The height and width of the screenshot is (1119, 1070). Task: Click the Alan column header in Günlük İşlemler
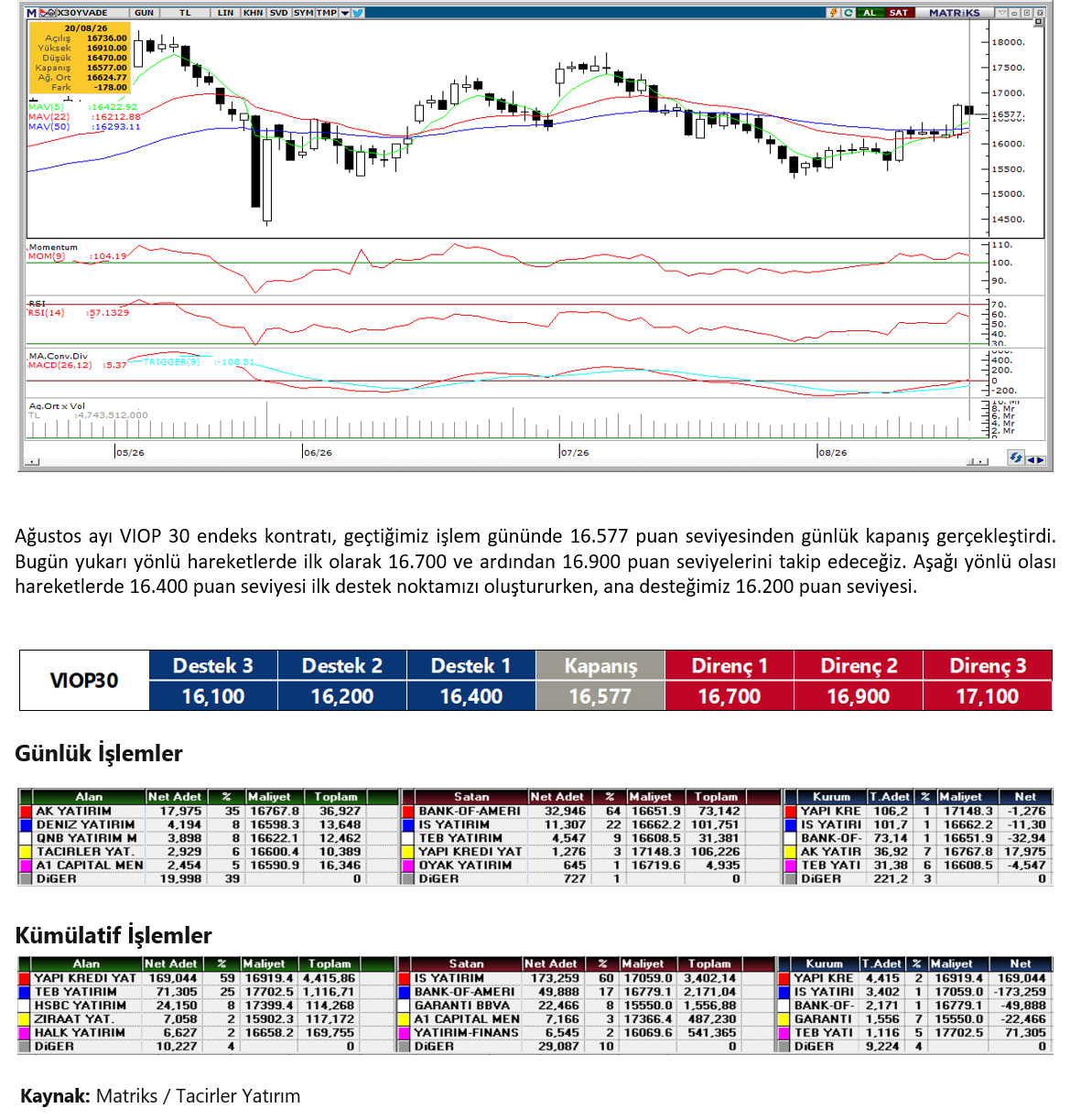pos(89,797)
